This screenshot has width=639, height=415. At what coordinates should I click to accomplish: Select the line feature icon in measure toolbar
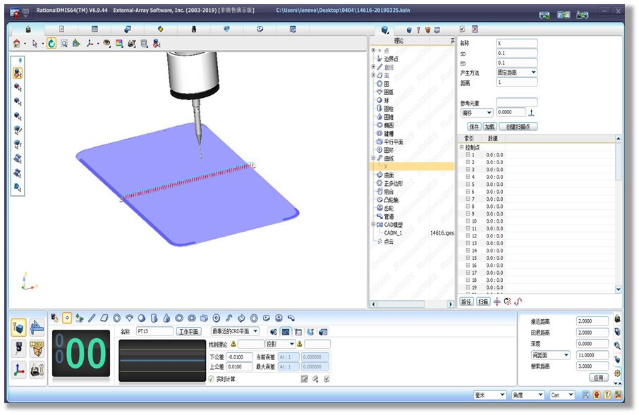click(x=92, y=318)
